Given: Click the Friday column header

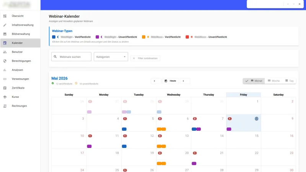Looking at the screenshot, I should pyautogui.click(x=243, y=94).
